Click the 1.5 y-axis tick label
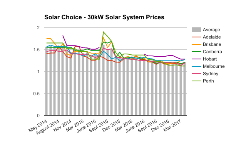231x143 pixels. (37, 50)
